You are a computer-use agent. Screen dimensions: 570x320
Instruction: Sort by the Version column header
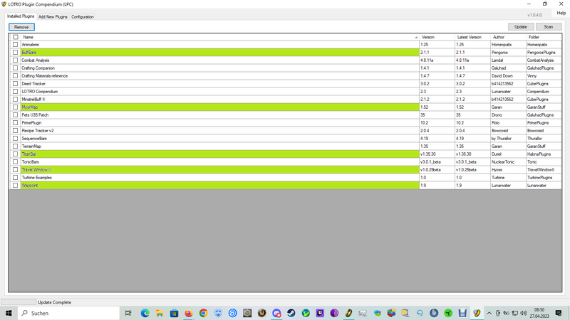(437, 37)
